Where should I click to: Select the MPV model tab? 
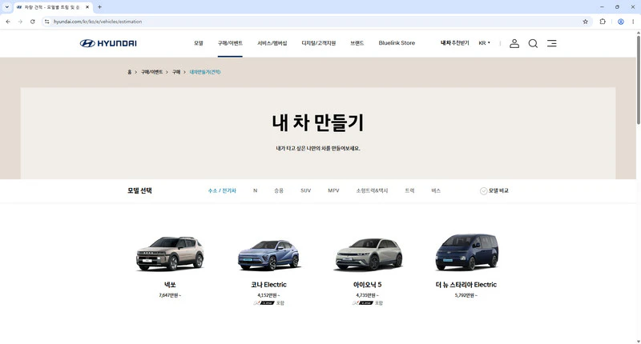click(333, 190)
